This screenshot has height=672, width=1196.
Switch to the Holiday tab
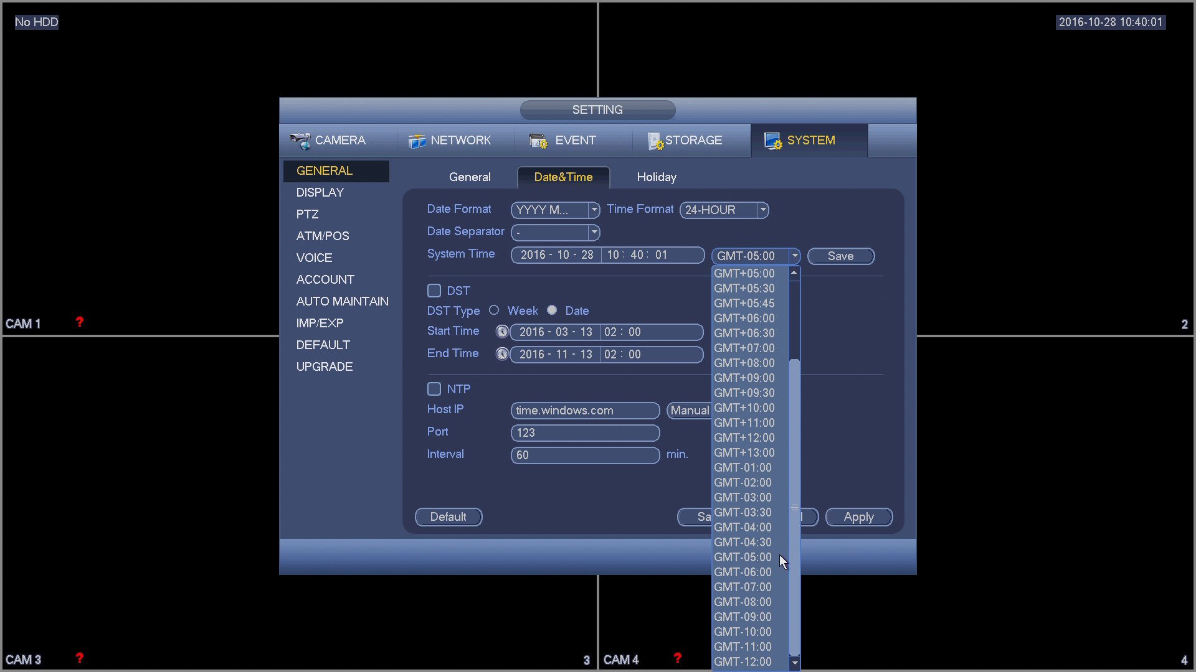(656, 177)
